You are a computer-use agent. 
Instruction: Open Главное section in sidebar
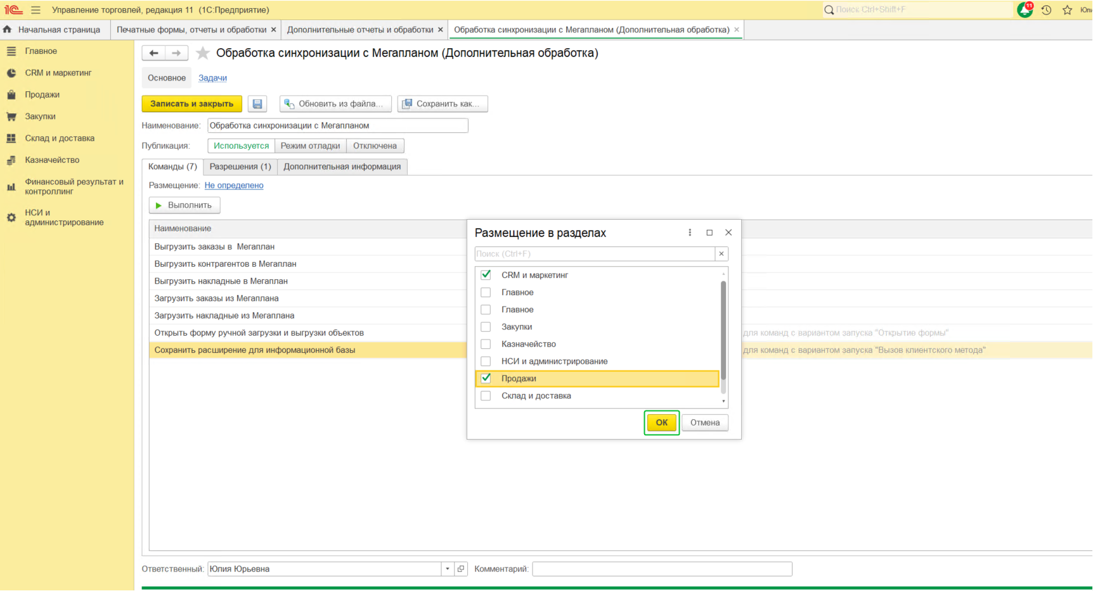[41, 51]
